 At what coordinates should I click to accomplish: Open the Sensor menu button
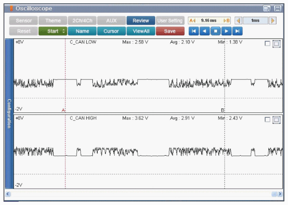tap(23, 20)
